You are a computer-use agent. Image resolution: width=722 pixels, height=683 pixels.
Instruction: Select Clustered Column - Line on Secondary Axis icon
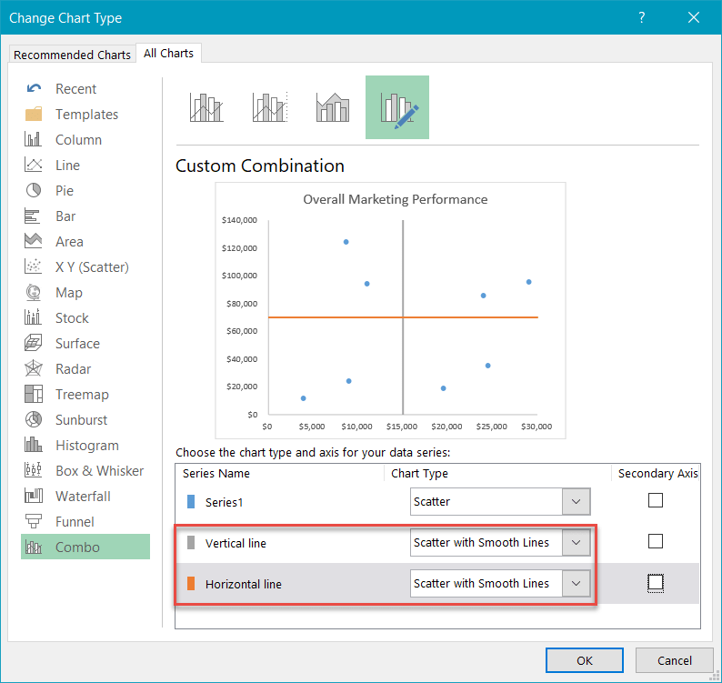click(270, 107)
